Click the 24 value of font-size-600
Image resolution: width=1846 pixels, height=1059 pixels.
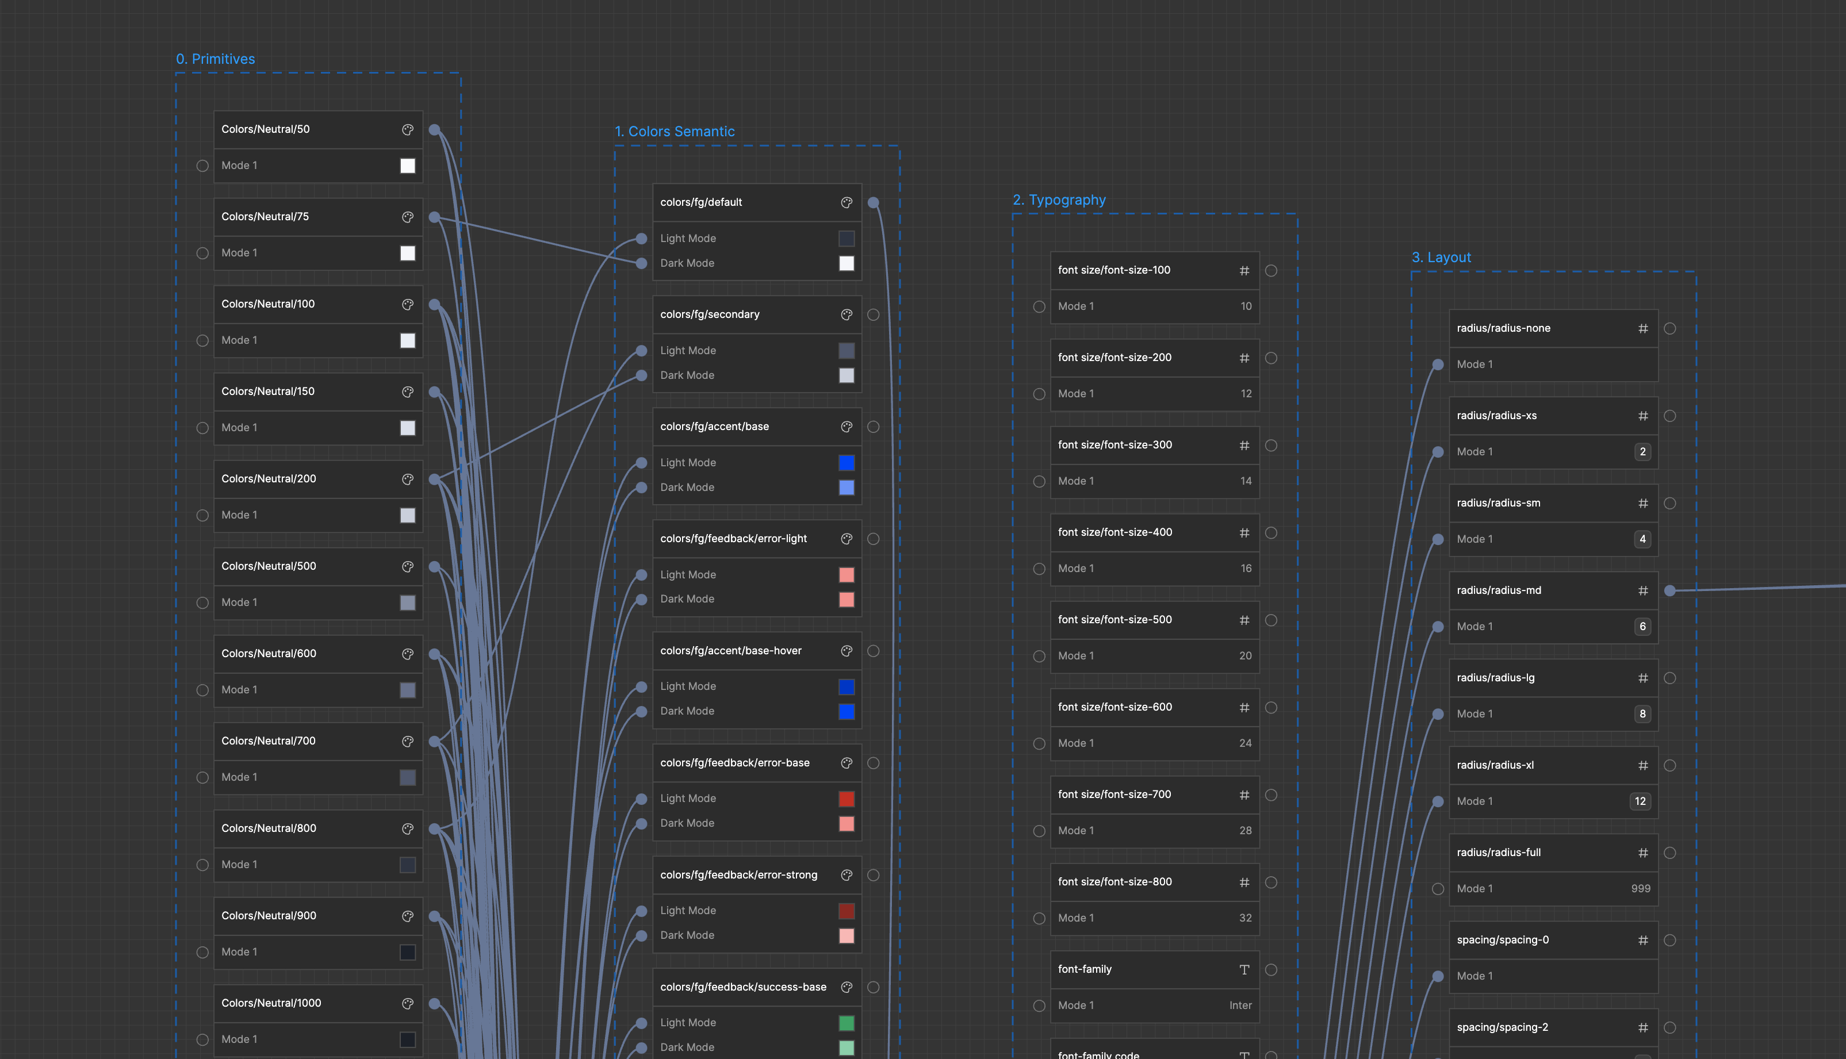(x=1245, y=743)
